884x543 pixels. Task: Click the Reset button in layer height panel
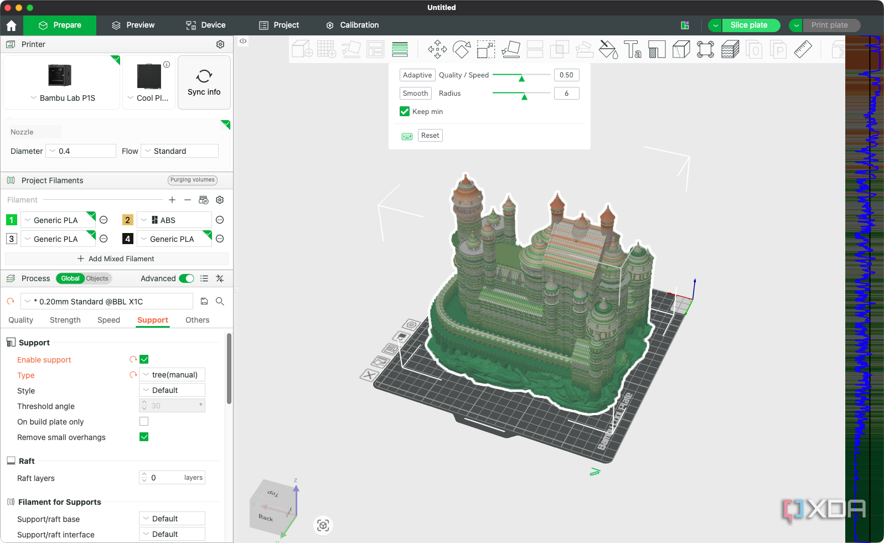pyautogui.click(x=430, y=135)
